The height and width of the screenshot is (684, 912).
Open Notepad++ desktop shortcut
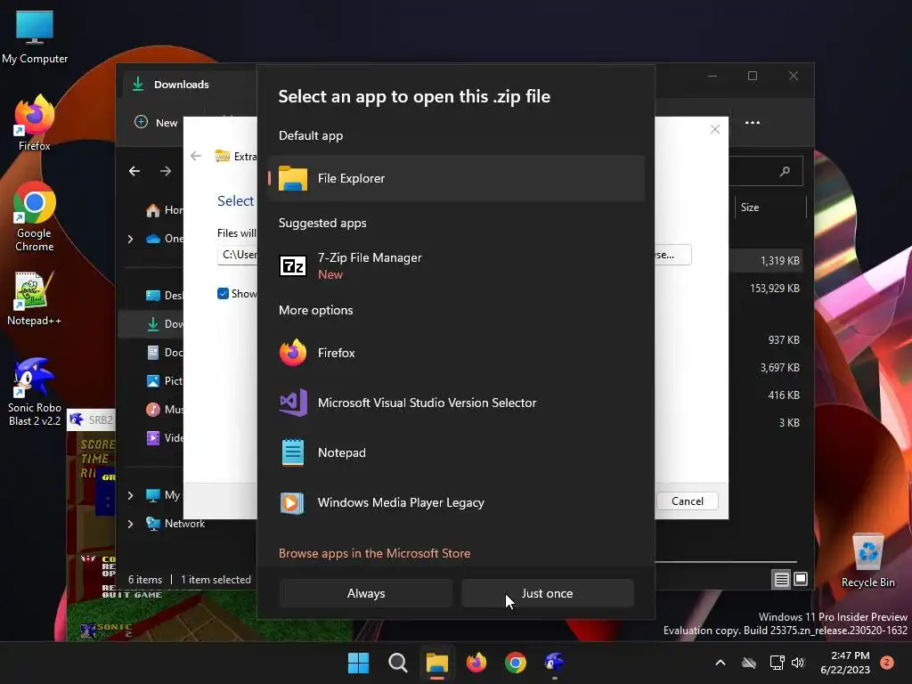click(x=35, y=298)
